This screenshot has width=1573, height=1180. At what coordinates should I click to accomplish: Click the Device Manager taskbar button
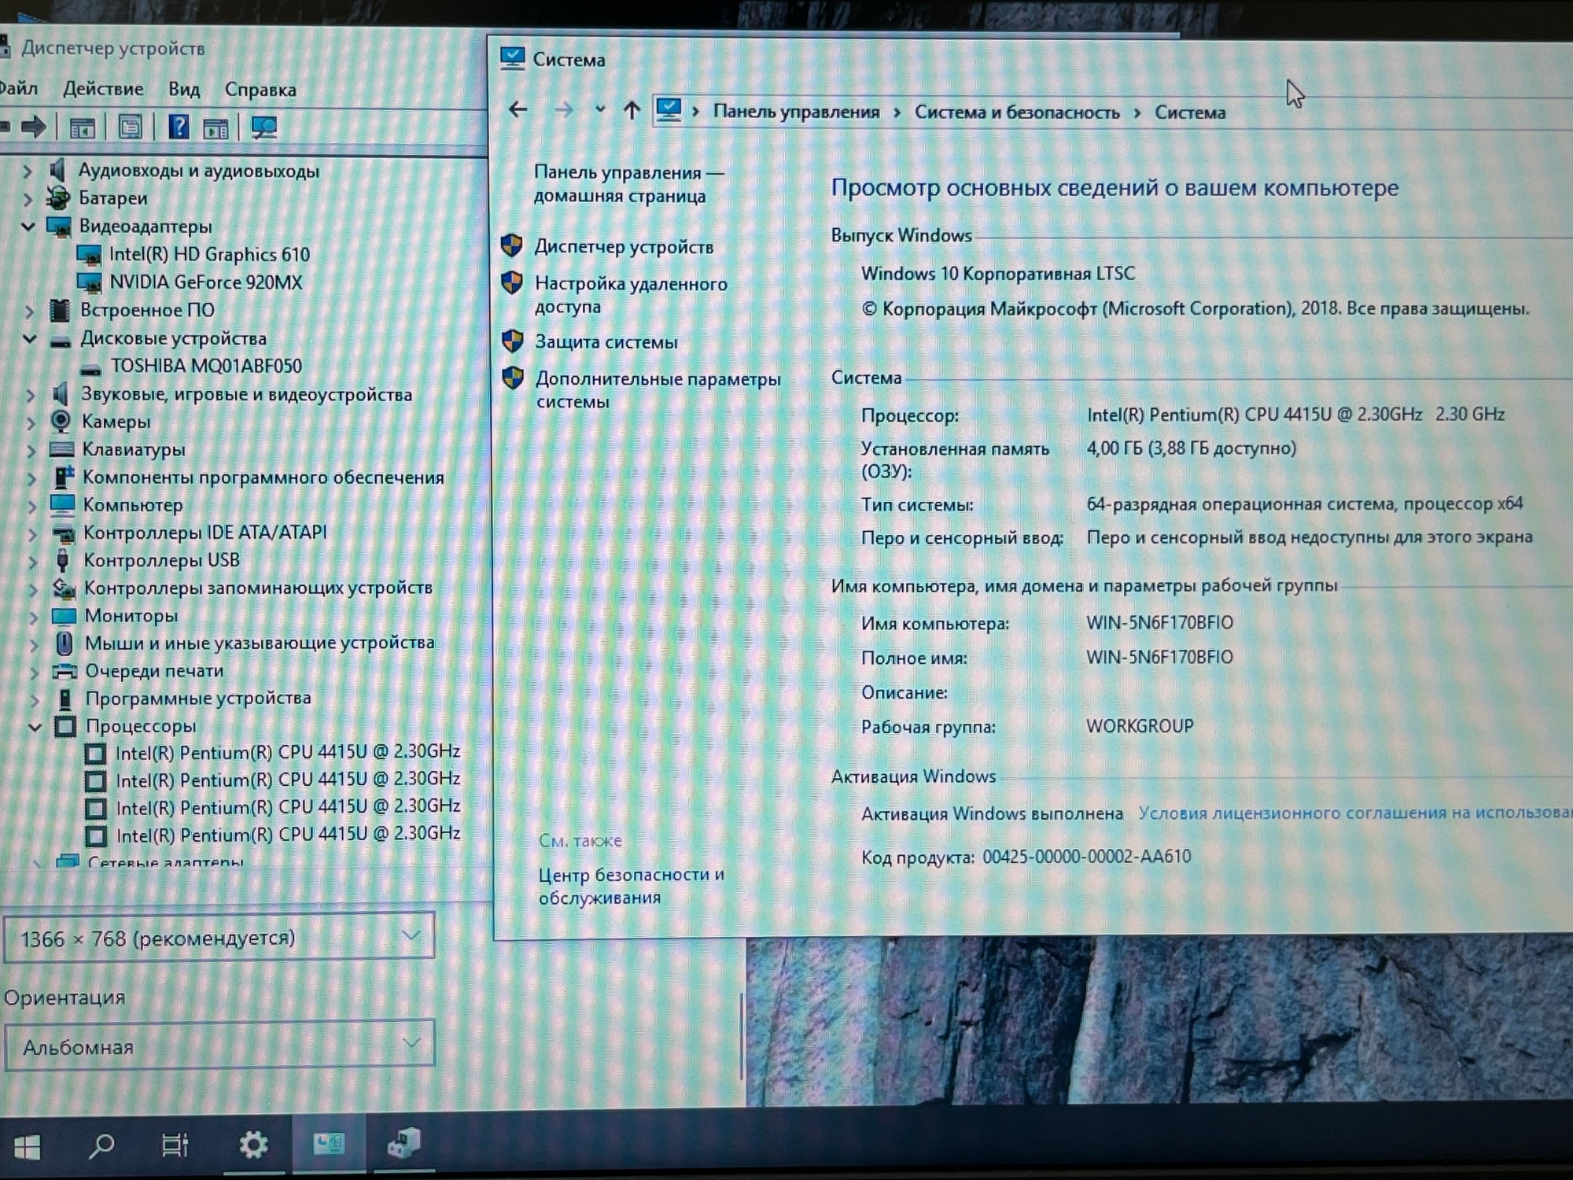[x=404, y=1143]
